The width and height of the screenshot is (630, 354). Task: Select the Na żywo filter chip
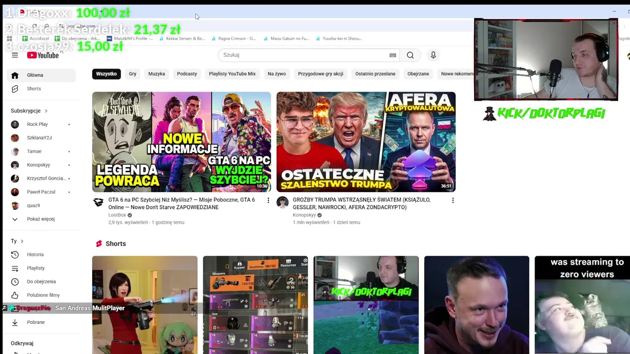coord(277,74)
